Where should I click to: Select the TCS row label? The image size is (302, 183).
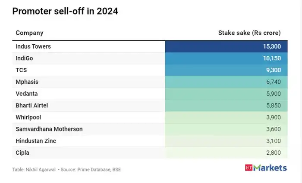(x=22, y=70)
